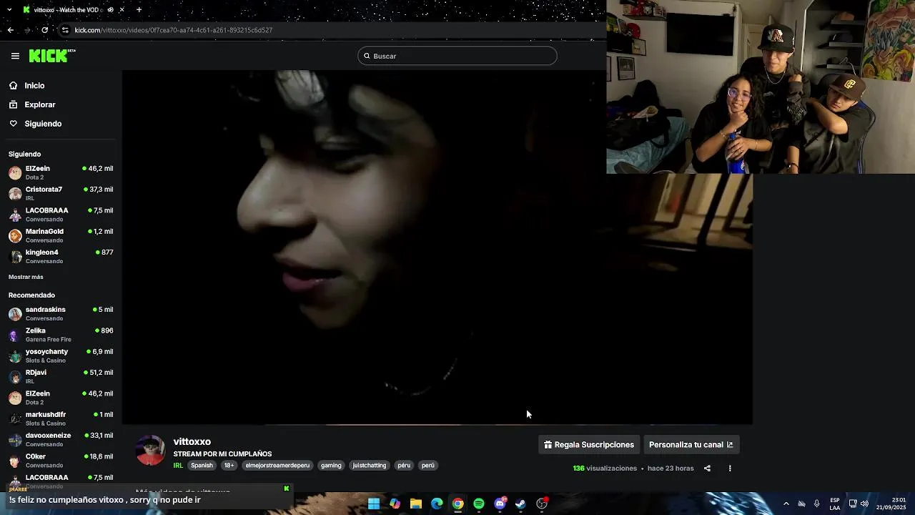Open Spotify from taskbar

click(479, 504)
